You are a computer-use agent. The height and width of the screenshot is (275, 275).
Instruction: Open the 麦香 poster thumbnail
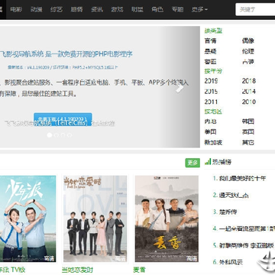pyautogui.click(x=167, y=218)
